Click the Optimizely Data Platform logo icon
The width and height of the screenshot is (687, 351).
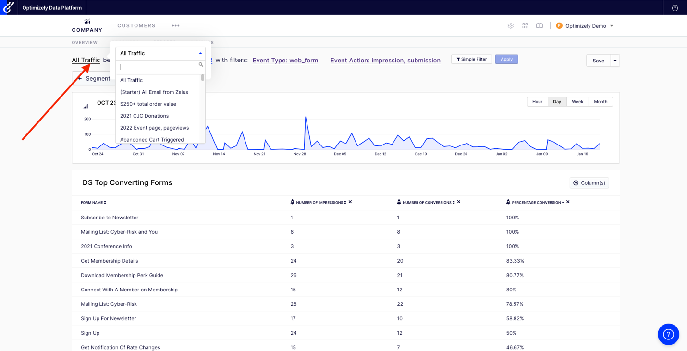(8, 7)
